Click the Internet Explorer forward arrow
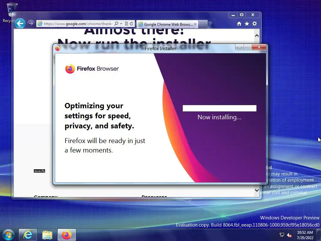The image size is (321, 241). 31,24
